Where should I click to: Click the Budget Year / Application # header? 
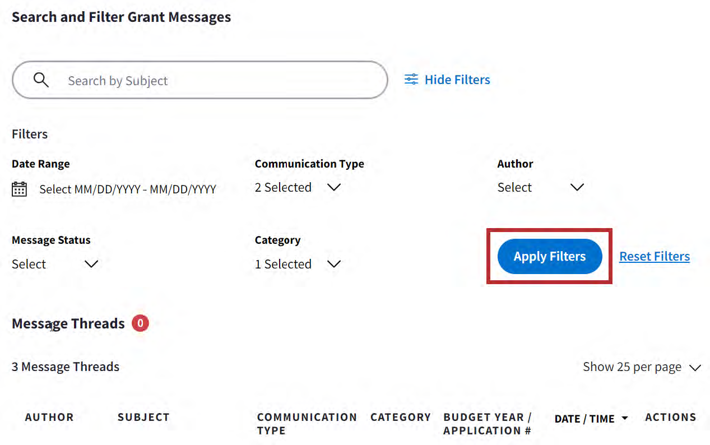(x=487, y=424)
